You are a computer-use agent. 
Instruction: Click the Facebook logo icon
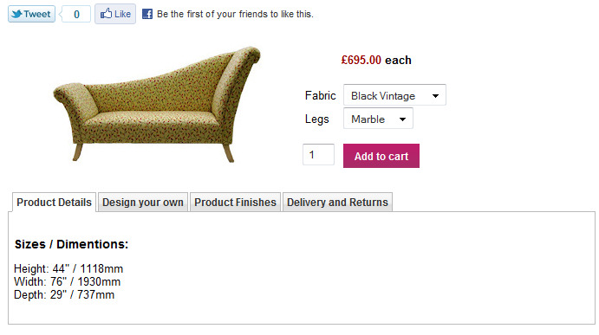point(147,14)
